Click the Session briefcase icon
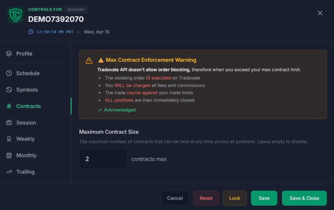This screenshot has height=210, width=334. click(x=9, y=122)
